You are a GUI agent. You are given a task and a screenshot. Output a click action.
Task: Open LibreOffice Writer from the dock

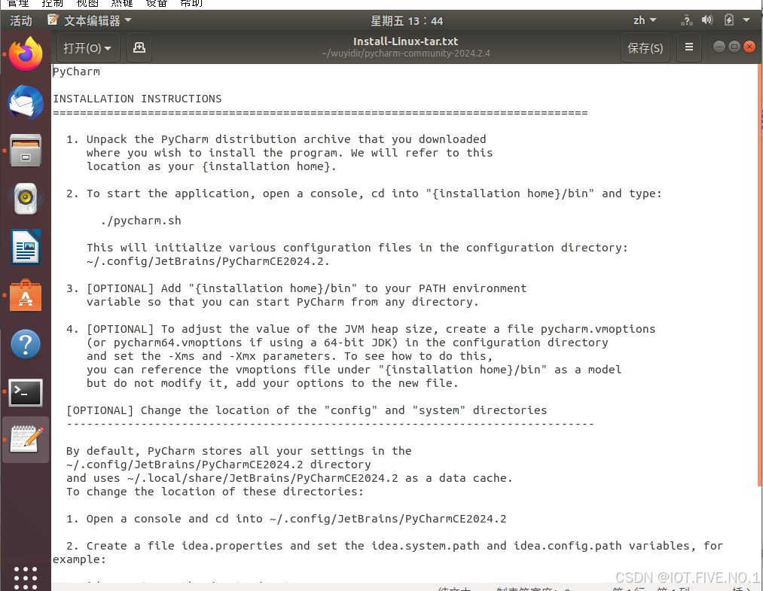26,247
